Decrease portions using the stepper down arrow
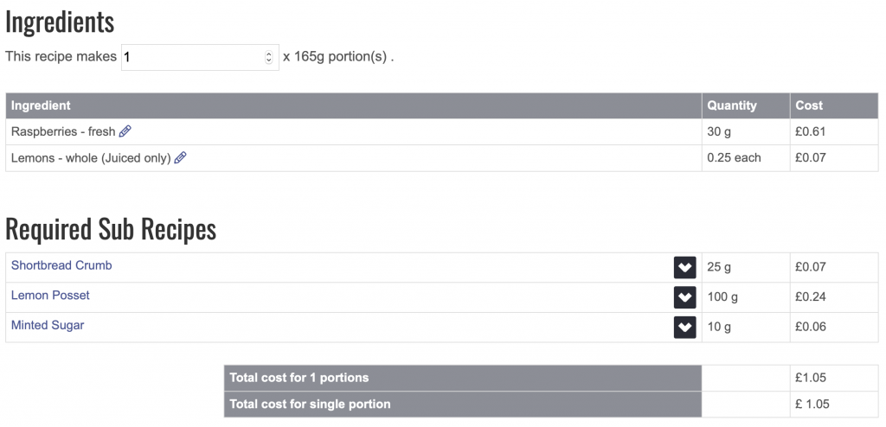 tap(269, 60)
